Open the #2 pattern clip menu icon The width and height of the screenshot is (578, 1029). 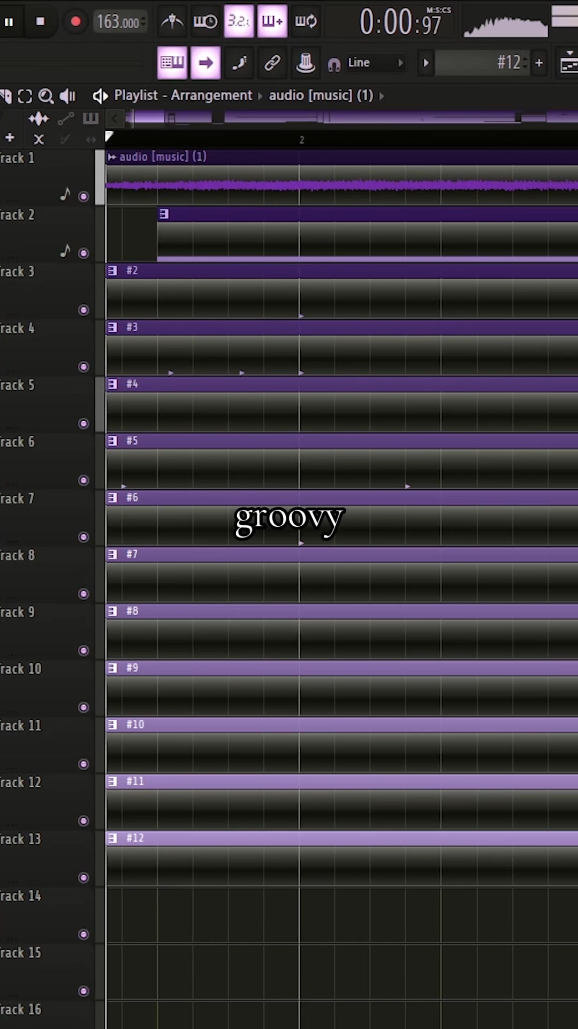112,271
